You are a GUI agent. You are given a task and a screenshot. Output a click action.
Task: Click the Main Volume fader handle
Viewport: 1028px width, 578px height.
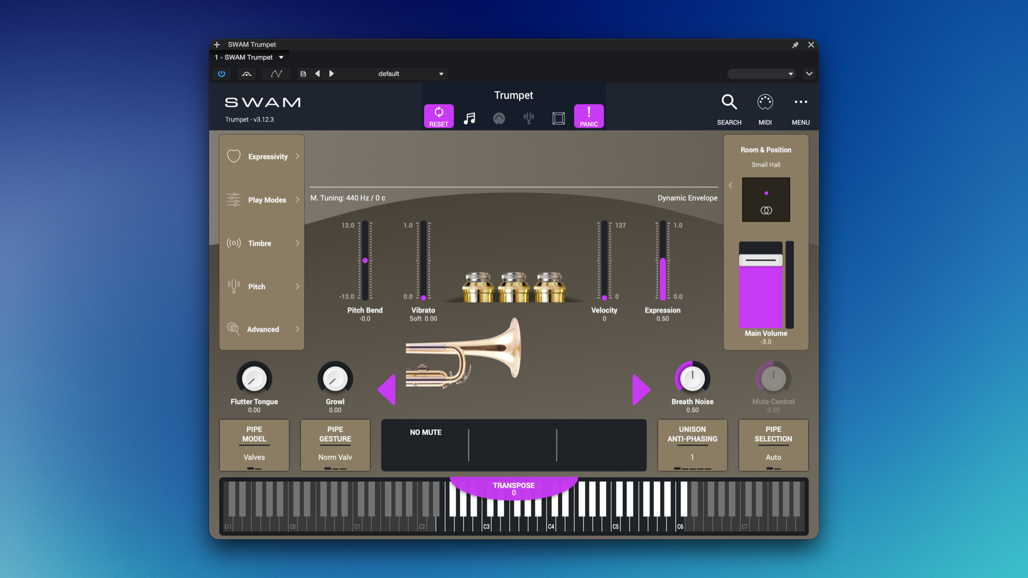761,260
